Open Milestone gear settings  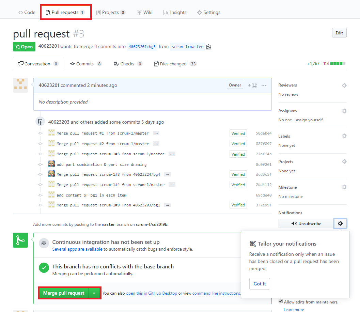coord(344,187)
